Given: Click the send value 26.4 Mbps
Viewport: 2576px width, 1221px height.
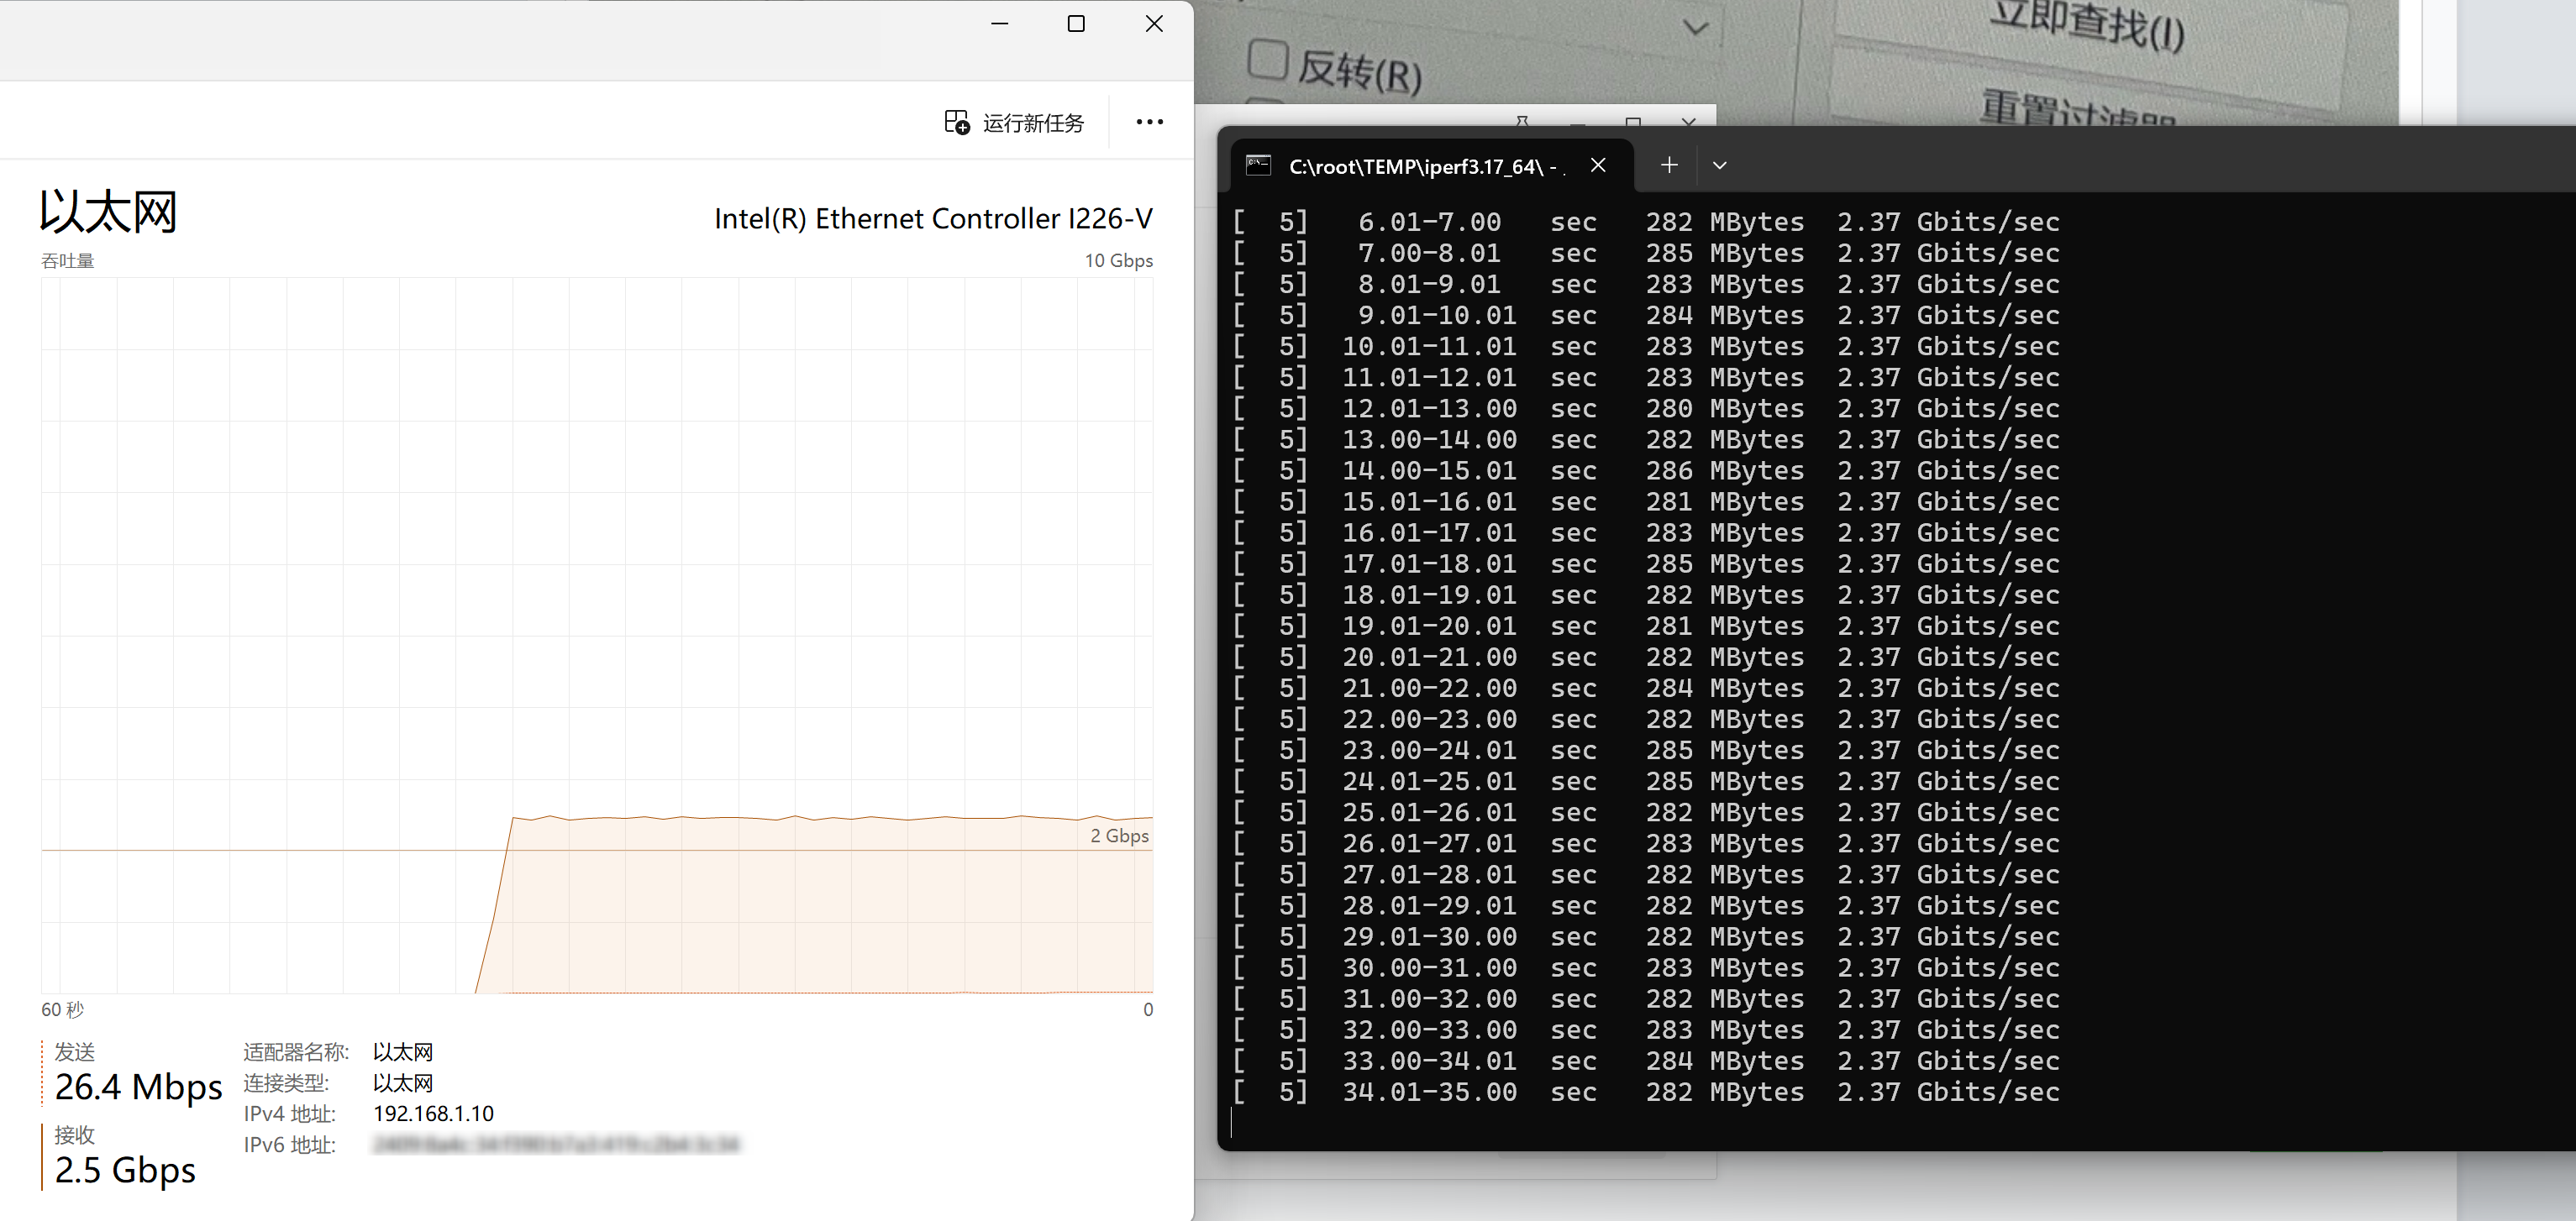Looking at the screenshot, I should click(x=139, y=1087).
